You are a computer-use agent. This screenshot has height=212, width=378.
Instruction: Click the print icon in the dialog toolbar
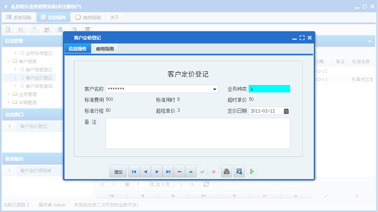point(226,171)
